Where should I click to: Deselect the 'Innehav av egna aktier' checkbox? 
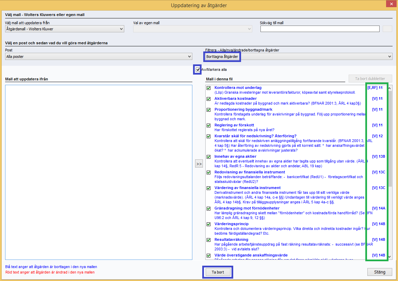209,157
